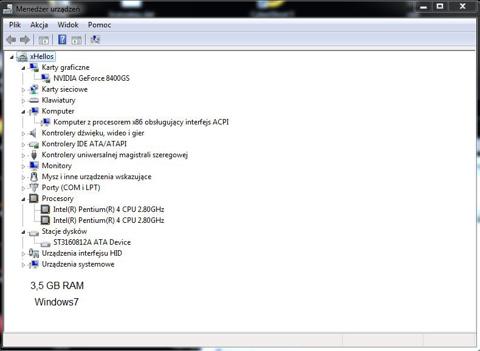The image size is (480, 351).
Task: Expand the Monitory branch
Action: pos(23,166)
